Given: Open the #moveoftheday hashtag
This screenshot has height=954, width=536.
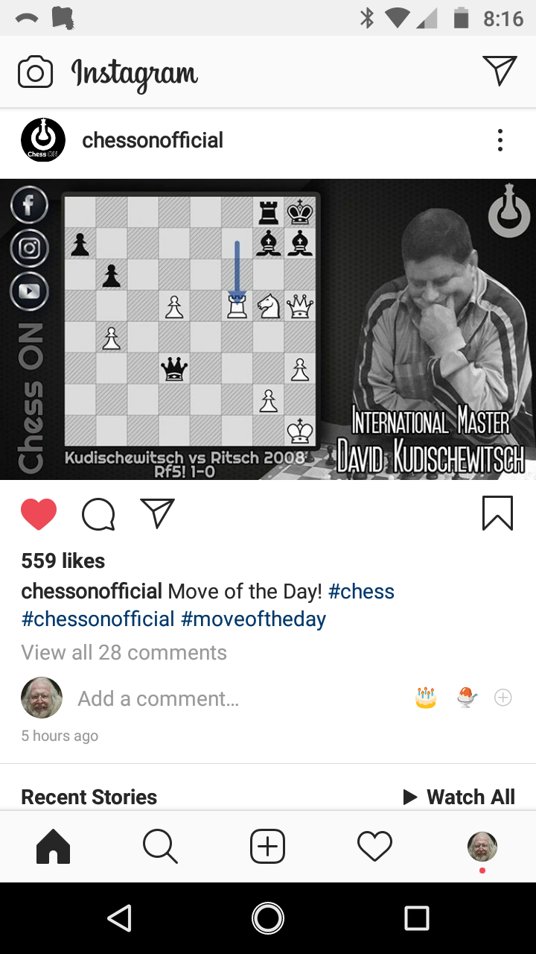Looking at the screenshot, I should point(253,619).
